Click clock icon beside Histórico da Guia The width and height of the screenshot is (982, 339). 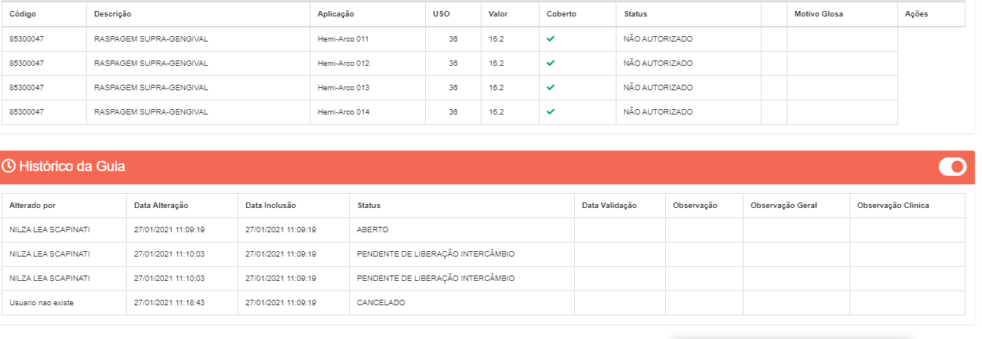pyautogui.click(x=9, y=166)
